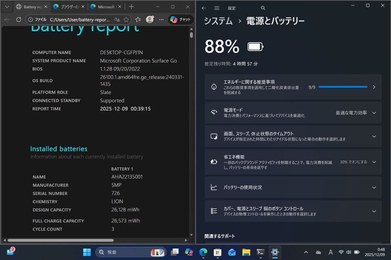Click the 9/9 recommendations progress bar
Viewport: 391px width, 260px height.
tap(342, 87)
